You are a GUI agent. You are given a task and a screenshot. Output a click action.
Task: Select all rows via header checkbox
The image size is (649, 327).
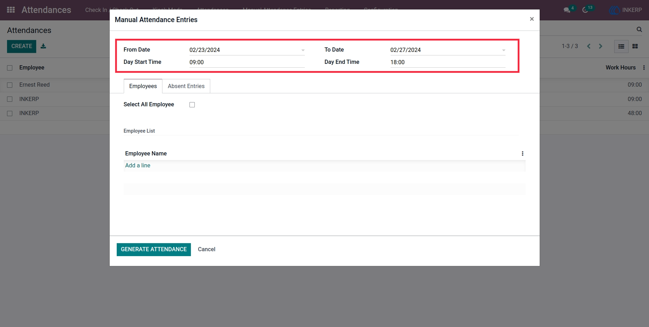pyautogui.click(x=10, y=68)
